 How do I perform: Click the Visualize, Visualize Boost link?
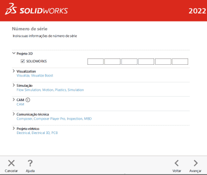pyautogui.click(x=35, y=75)
